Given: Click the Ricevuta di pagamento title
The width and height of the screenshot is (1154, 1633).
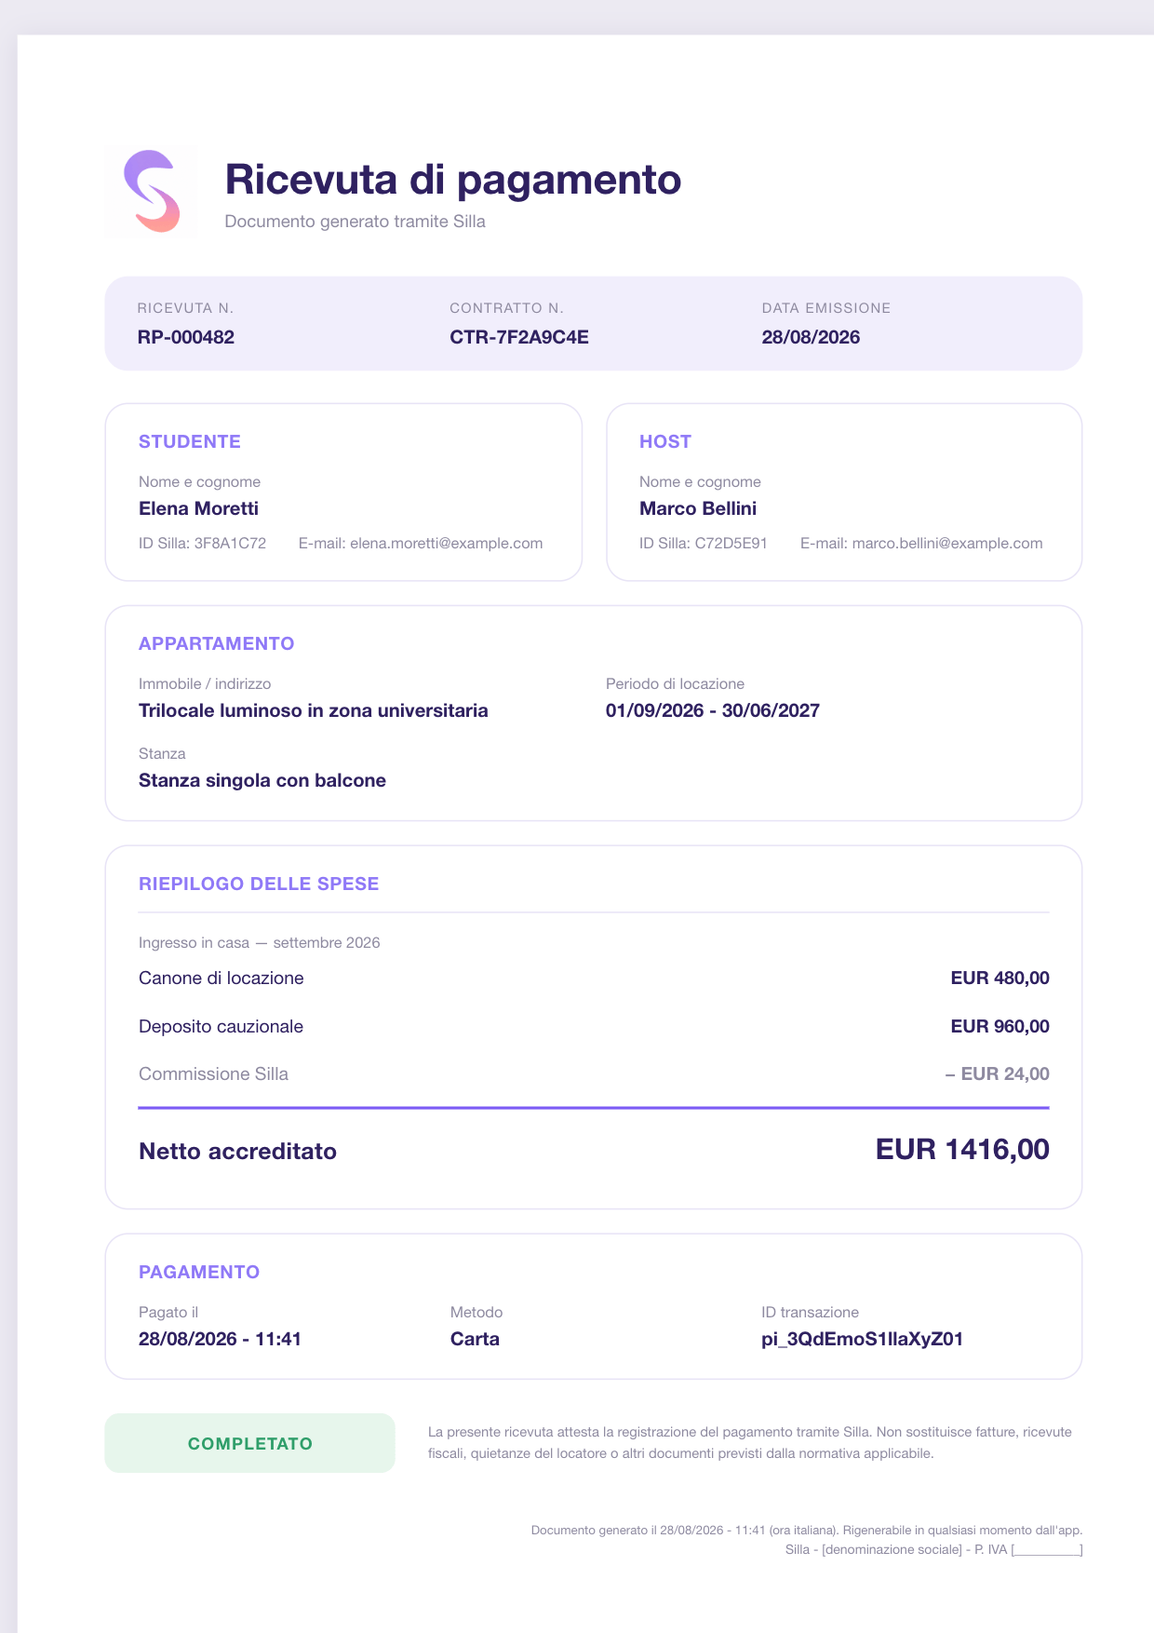Looking at the screenshot, I should [453, 179].
